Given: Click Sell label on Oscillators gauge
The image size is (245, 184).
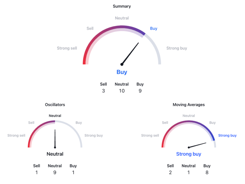Looking at the screenshot, I should [31, 123].
